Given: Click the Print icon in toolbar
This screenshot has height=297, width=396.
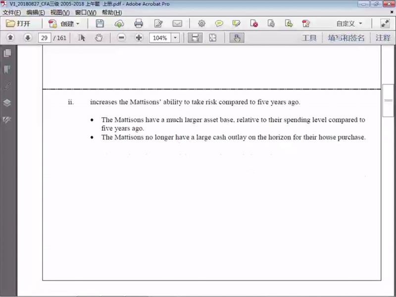Looking at the screenshot, I should pos(139,23).
